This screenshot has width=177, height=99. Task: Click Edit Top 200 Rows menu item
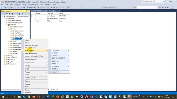click(34, 48)
